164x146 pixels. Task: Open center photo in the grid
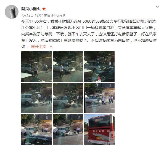(x=68, y=98)
